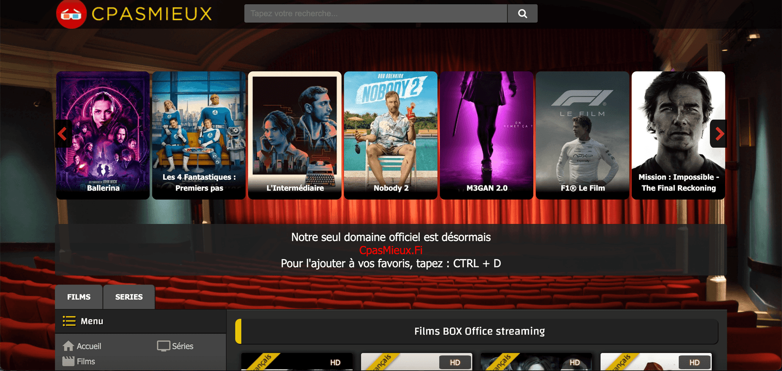Click the right carousel arrow
This screenshot has width=782, height=371.
(x=719, y=134)
